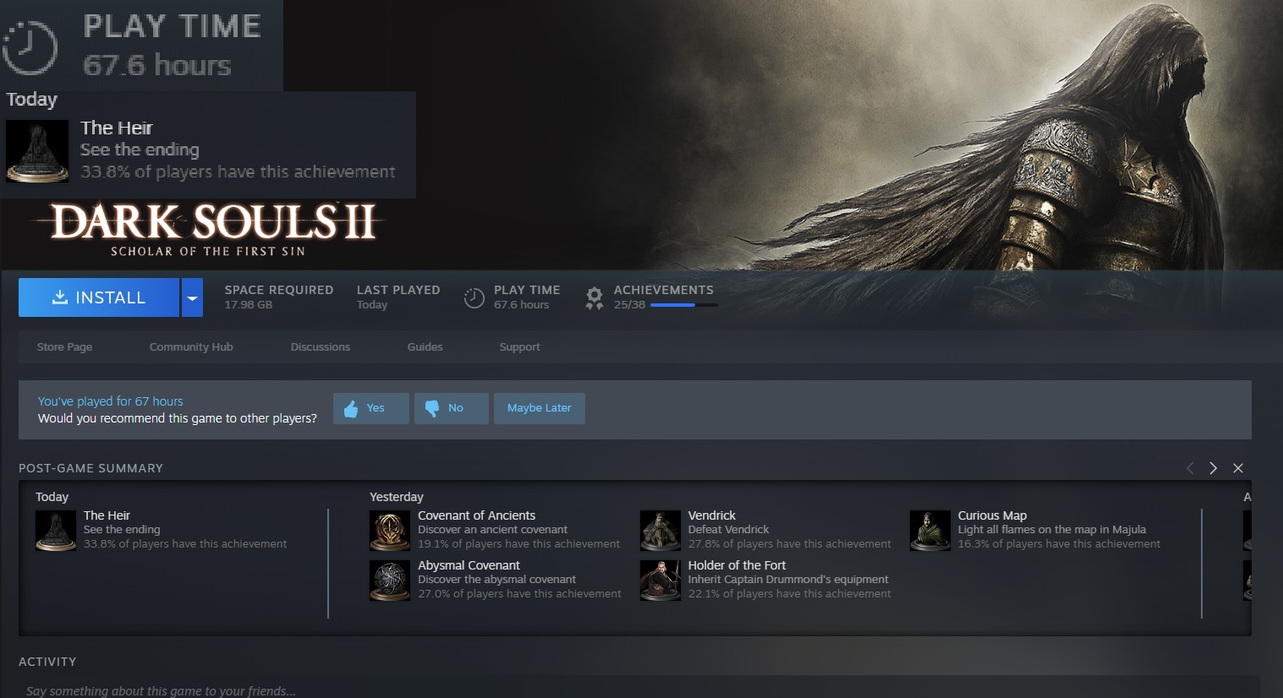
Task: Click the Covenant of Ancients title text
Action: (476, 515)
